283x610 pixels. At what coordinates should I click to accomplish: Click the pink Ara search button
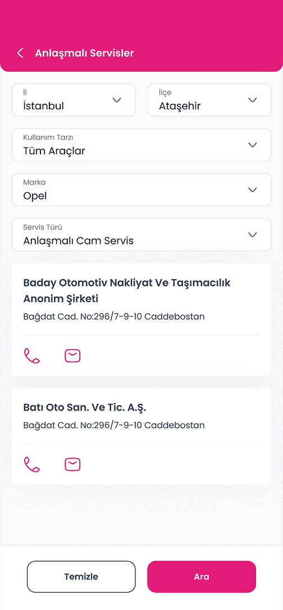click(x=202, y=576)
